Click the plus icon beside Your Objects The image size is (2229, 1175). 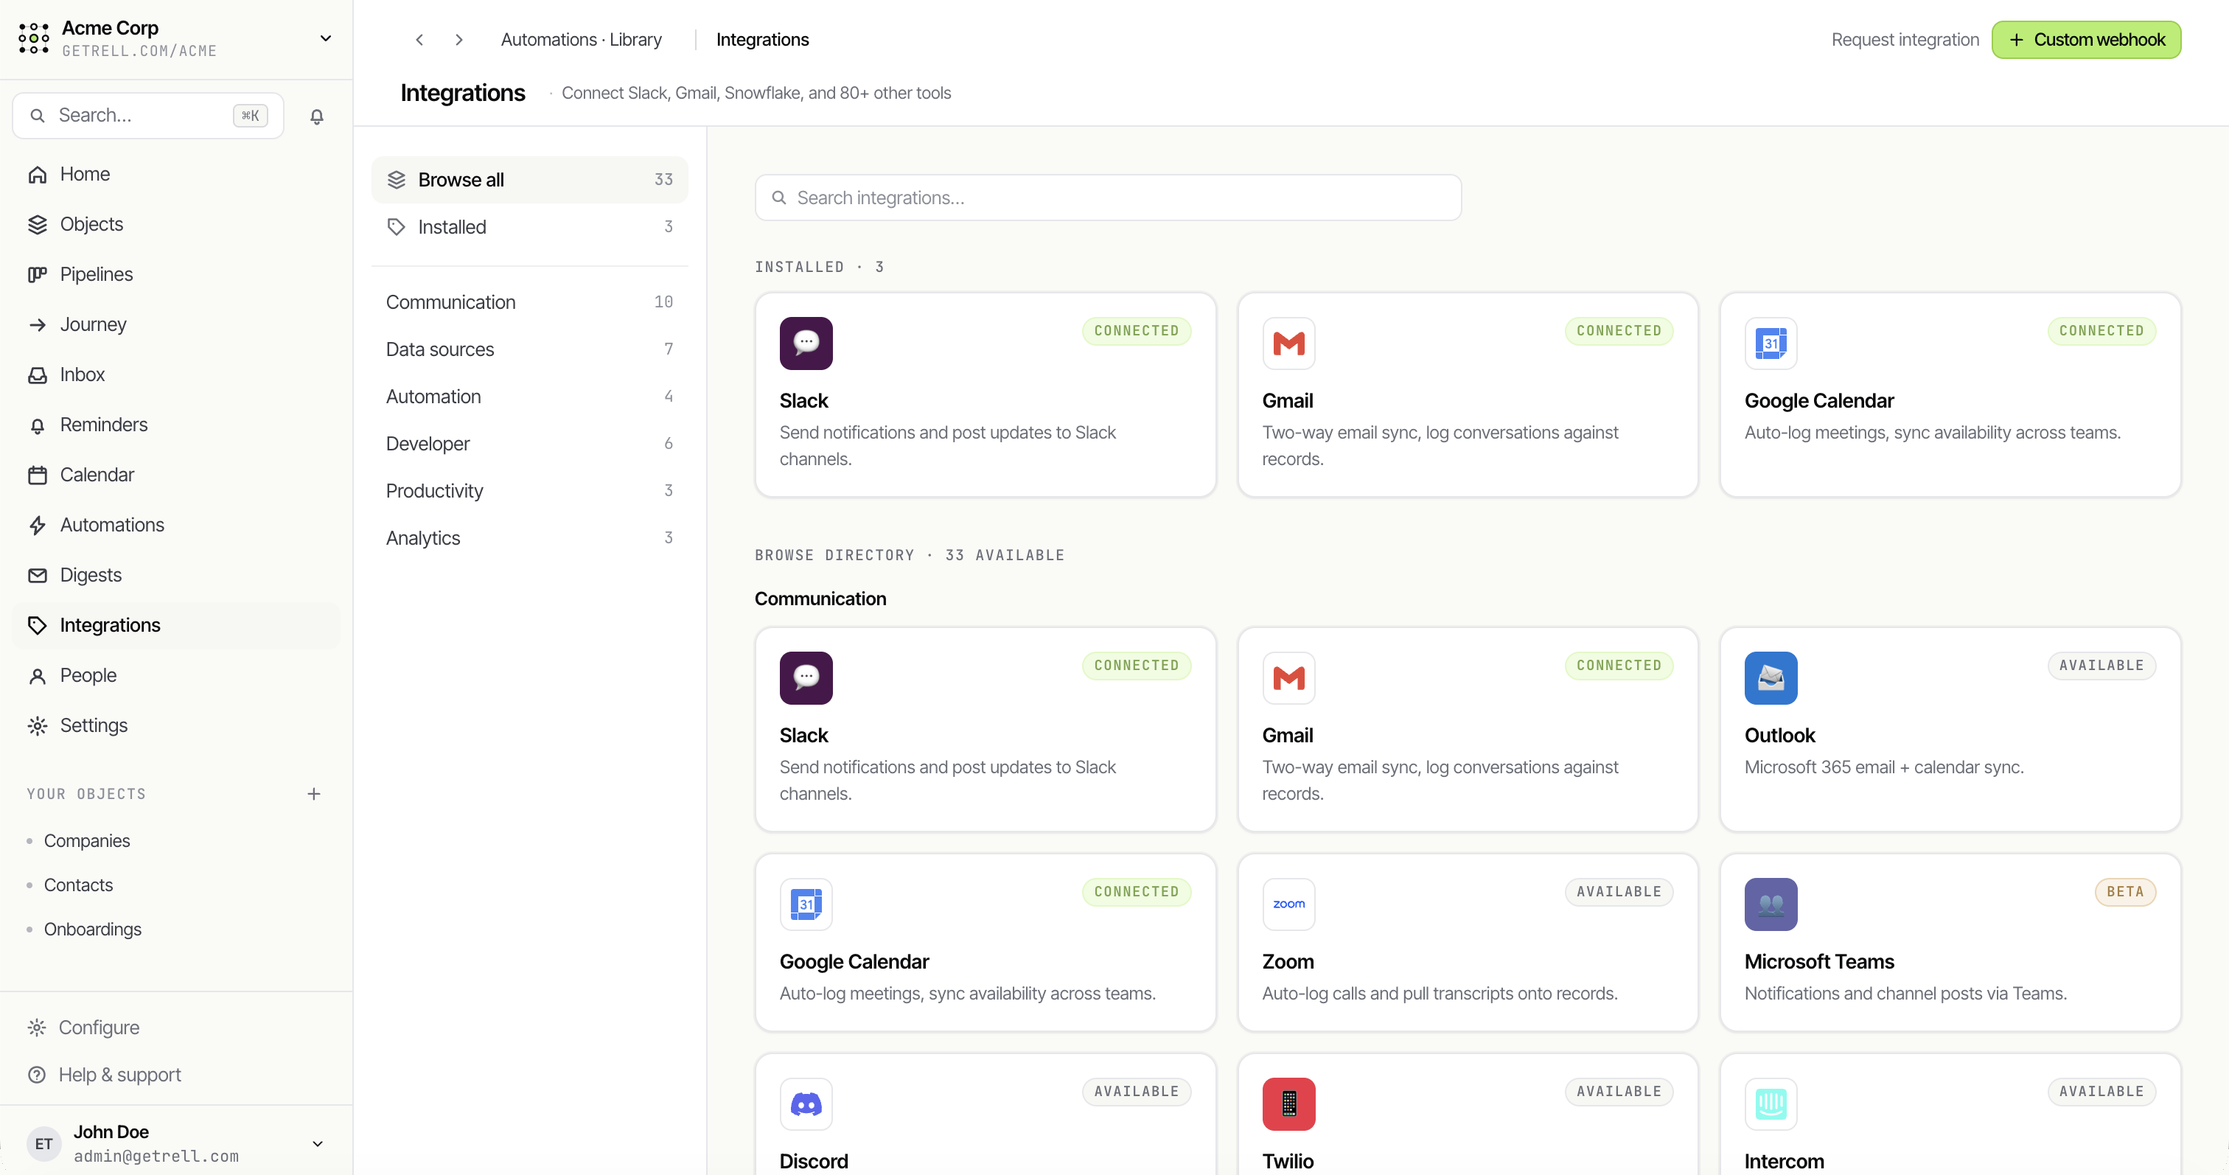click(314, 793)
